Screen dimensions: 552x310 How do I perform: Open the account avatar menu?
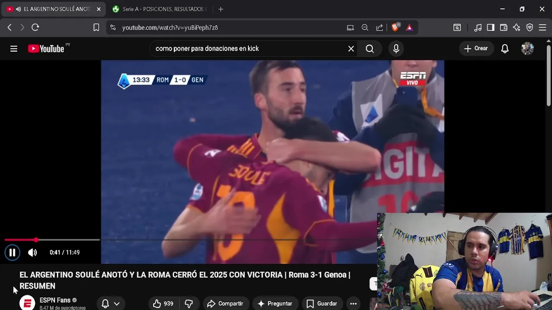[x=527, y=49]
